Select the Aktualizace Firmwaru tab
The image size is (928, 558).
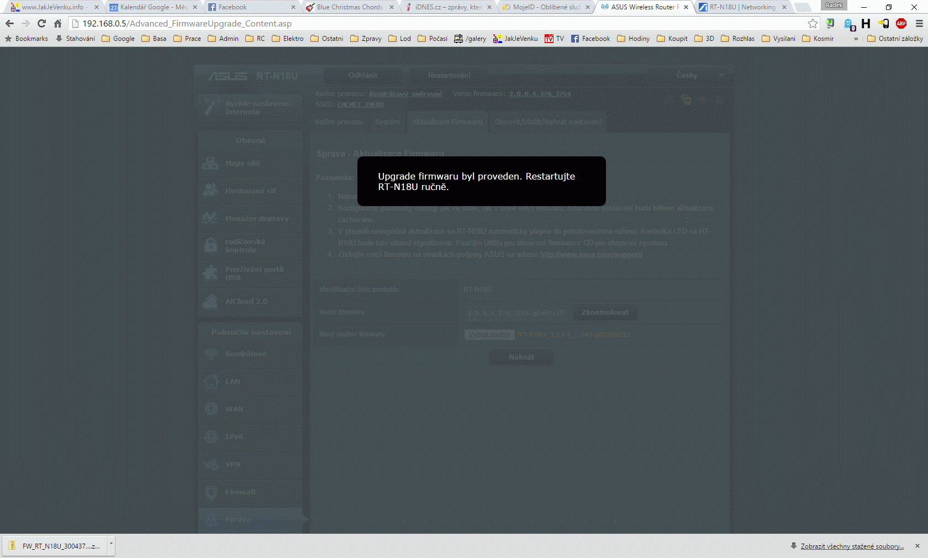click(447, 122)
